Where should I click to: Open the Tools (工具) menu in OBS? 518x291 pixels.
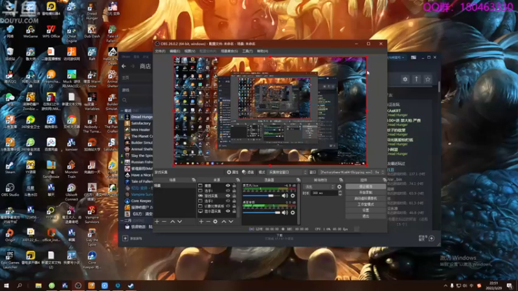click(247, 51)
